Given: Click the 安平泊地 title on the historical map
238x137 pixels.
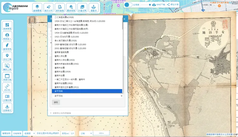Looking at the screenshot, I should pos(213,32).
